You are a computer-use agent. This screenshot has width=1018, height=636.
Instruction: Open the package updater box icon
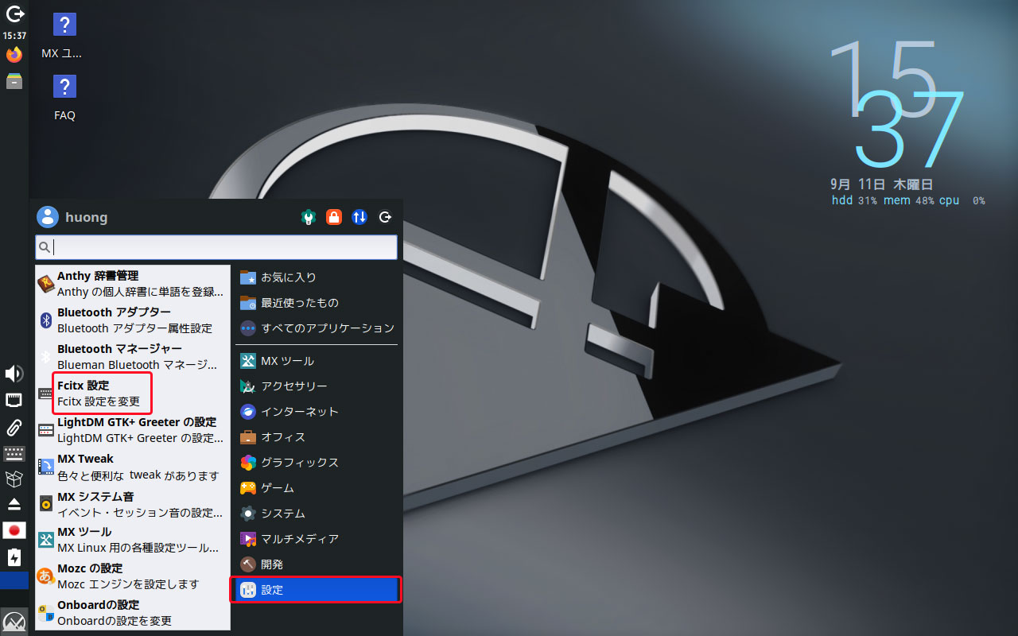(14, 479)
